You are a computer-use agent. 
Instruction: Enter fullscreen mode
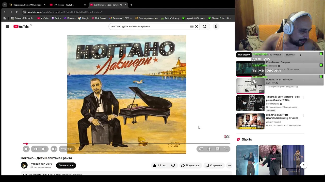coord(225,149)
